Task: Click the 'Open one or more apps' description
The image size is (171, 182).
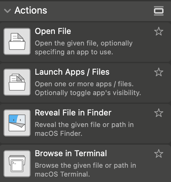Action: coord(88,88)
